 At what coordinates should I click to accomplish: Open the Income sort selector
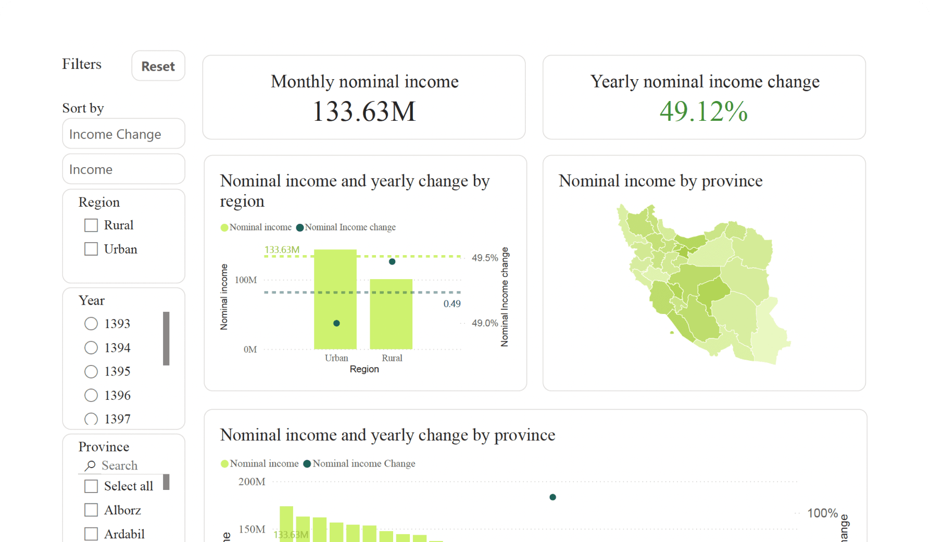(x=123, y=169)
